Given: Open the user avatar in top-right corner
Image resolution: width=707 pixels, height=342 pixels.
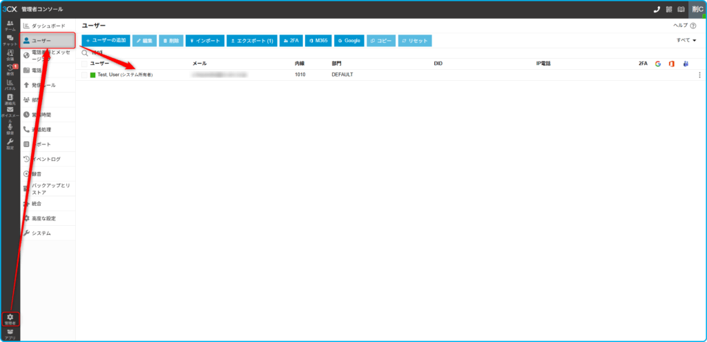Looking at the screenshot, I should [x=697, y=10].
